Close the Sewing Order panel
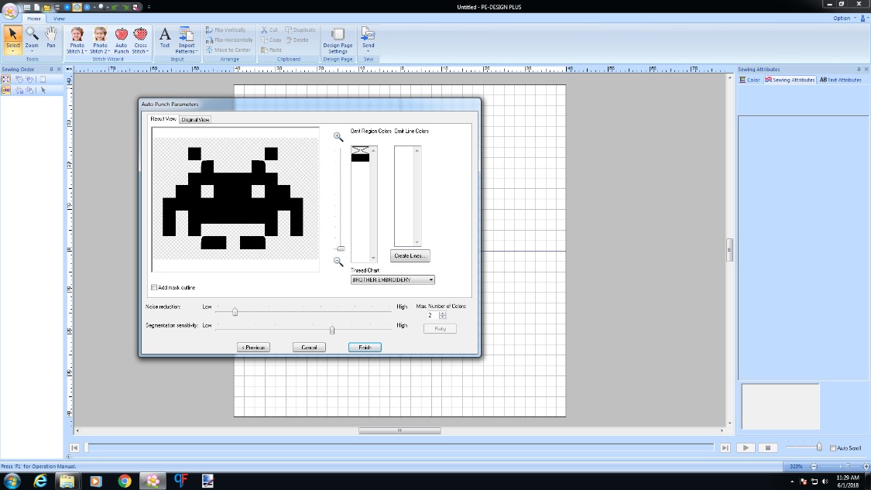The image size is (871, 490). point(59,70)
